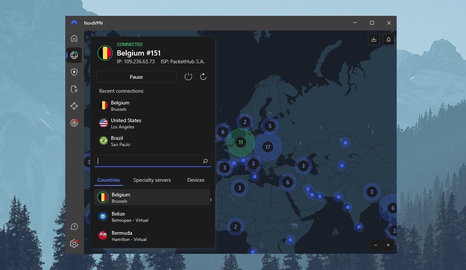This screenshot has width=466, height=270.
Task: Open the Home icon in sidebar
Action: click(74, 38)
